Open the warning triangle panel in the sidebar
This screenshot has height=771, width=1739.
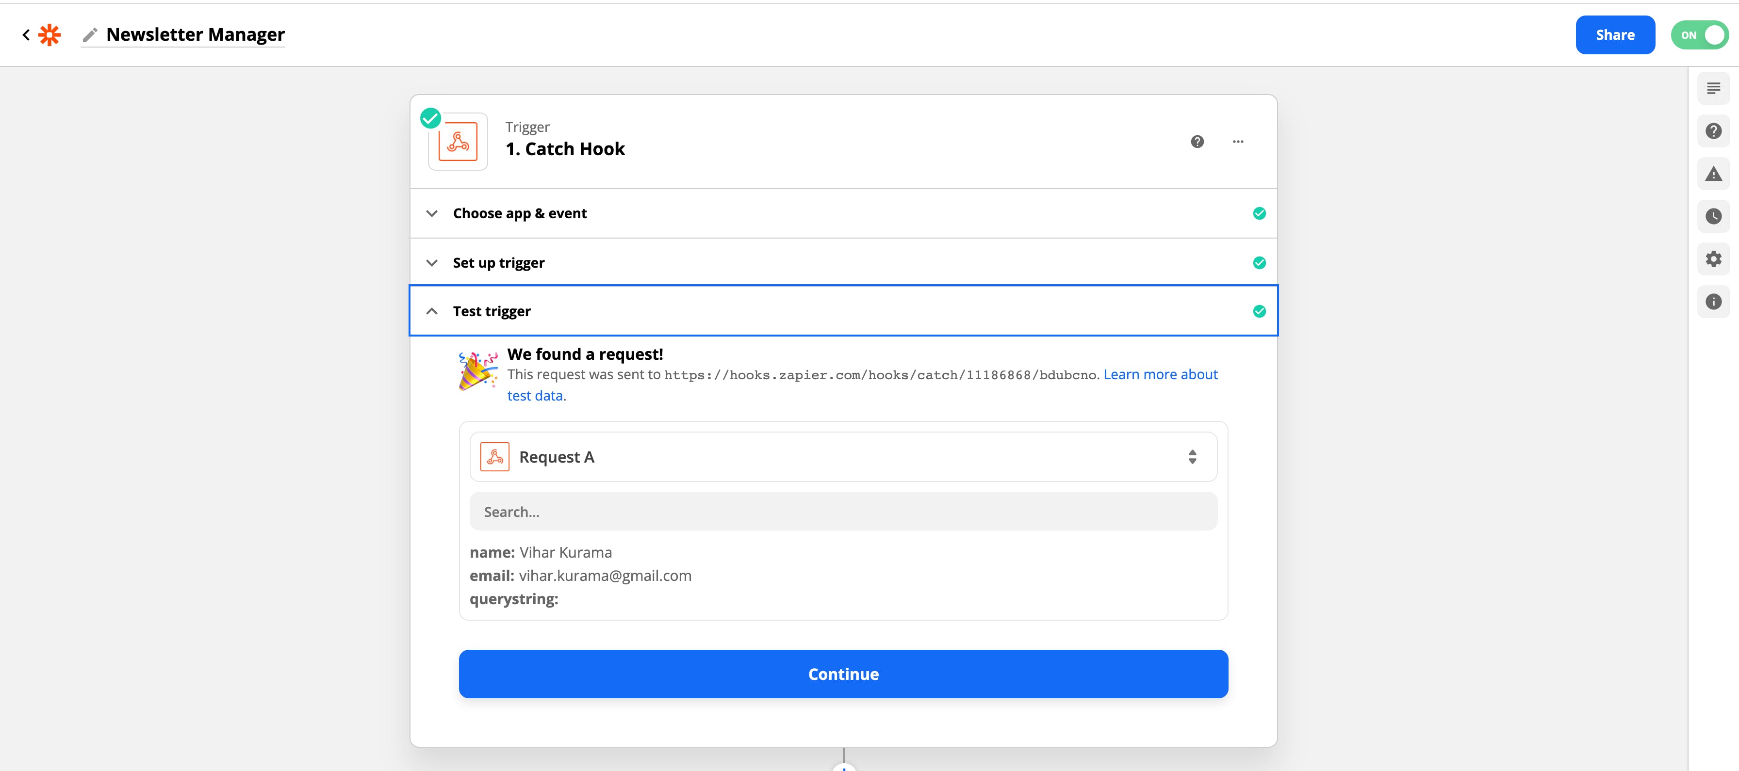click(x=1713, y=174)
